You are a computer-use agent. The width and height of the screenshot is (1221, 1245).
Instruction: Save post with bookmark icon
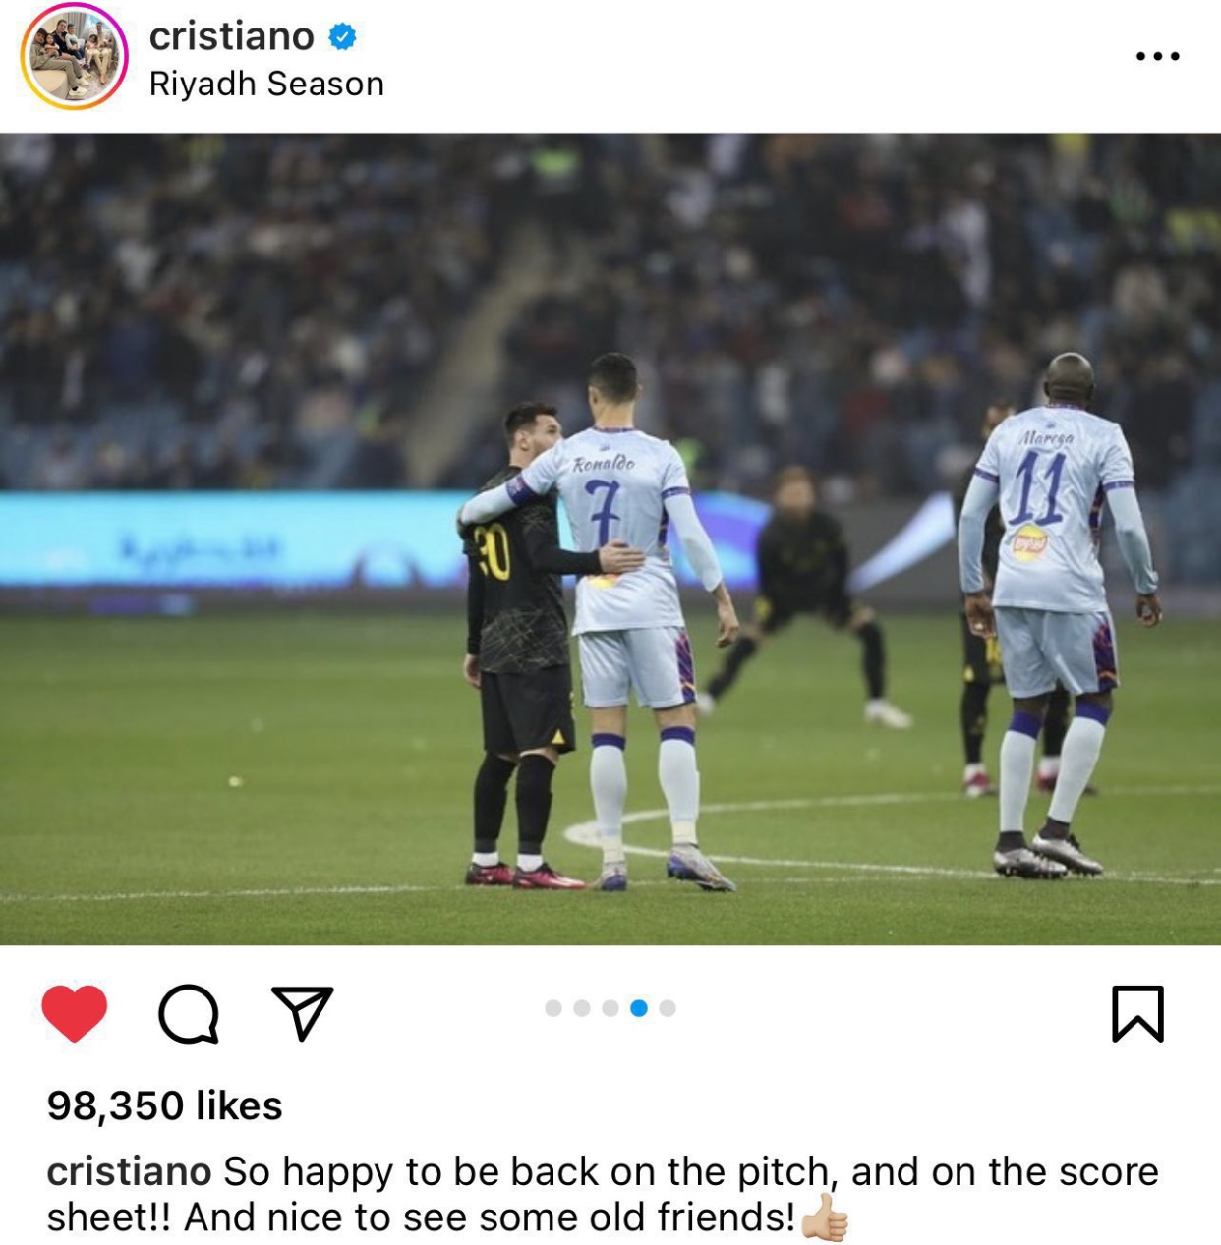[x=1137, y=1013]
